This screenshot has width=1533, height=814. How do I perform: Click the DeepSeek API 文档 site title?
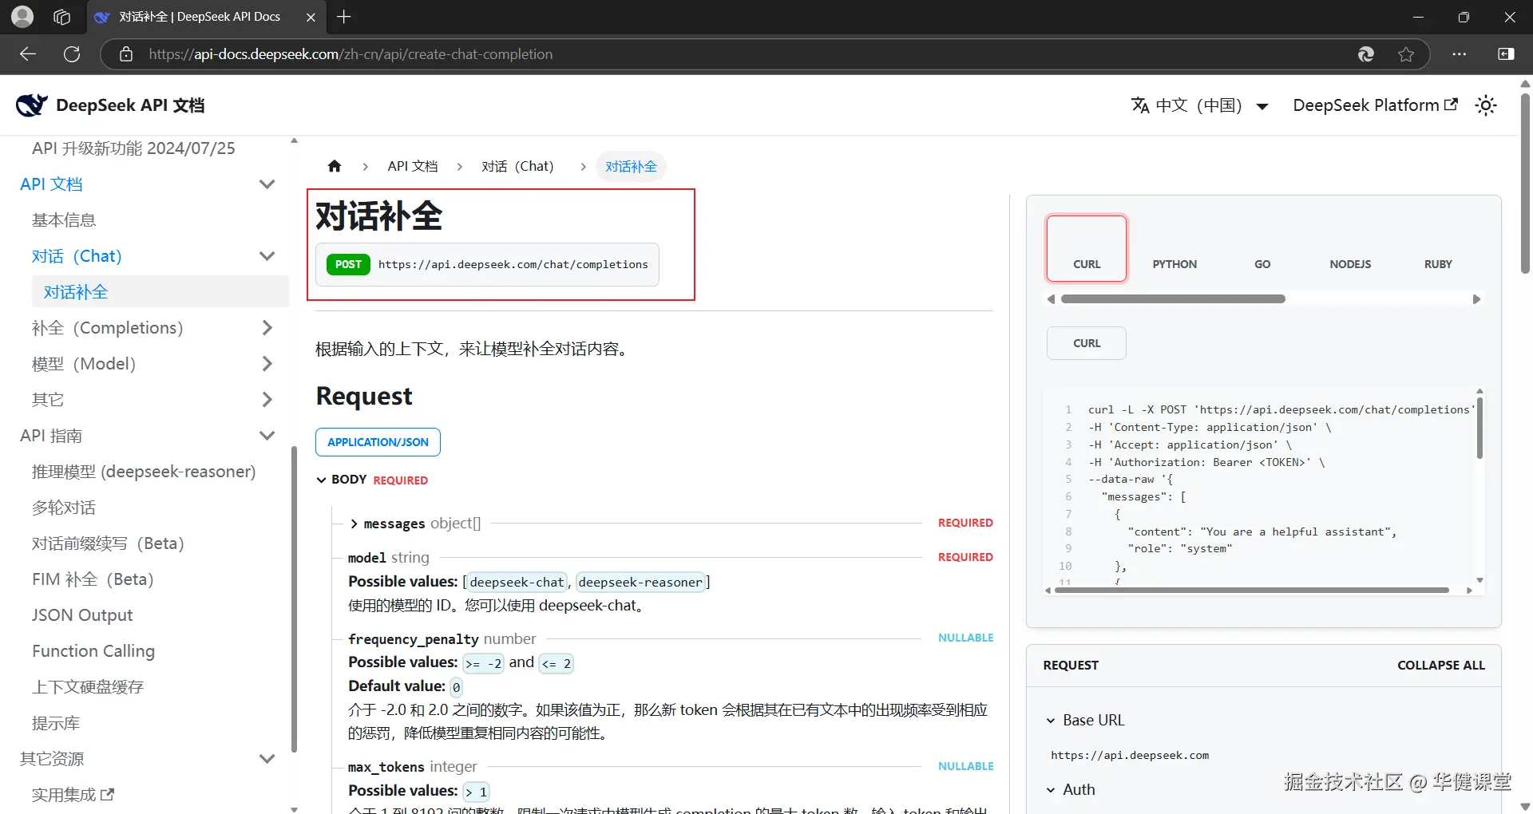pyautogui.click(x=130, y=105)
